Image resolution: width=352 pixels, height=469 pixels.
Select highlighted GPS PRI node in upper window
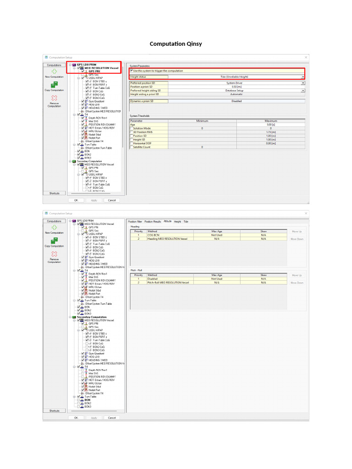(x=94, y=71)
